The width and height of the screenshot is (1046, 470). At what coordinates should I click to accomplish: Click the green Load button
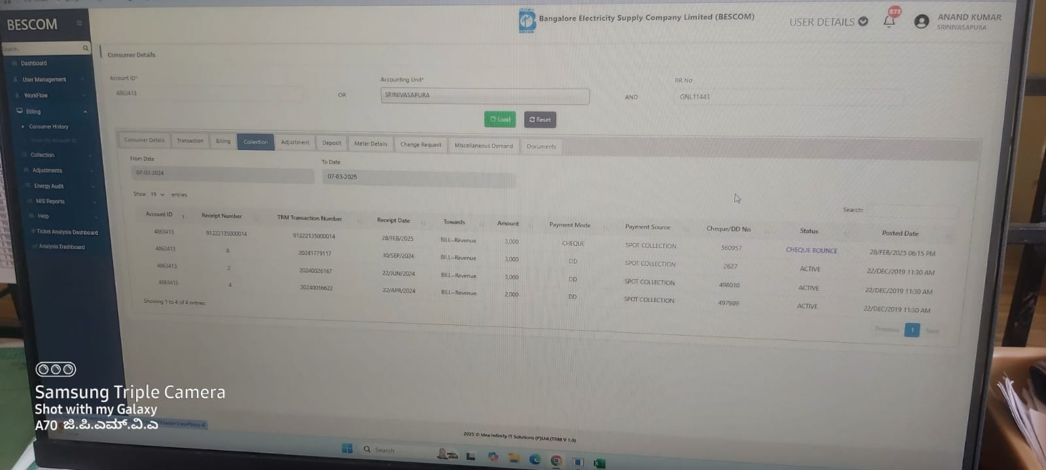500,119
